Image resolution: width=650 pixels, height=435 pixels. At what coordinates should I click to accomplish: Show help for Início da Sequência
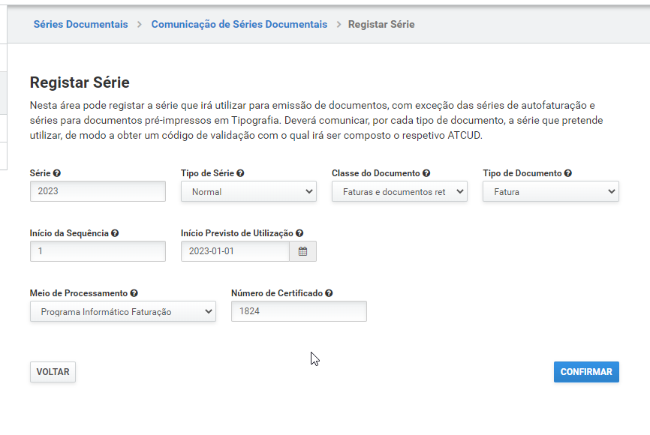115,233
